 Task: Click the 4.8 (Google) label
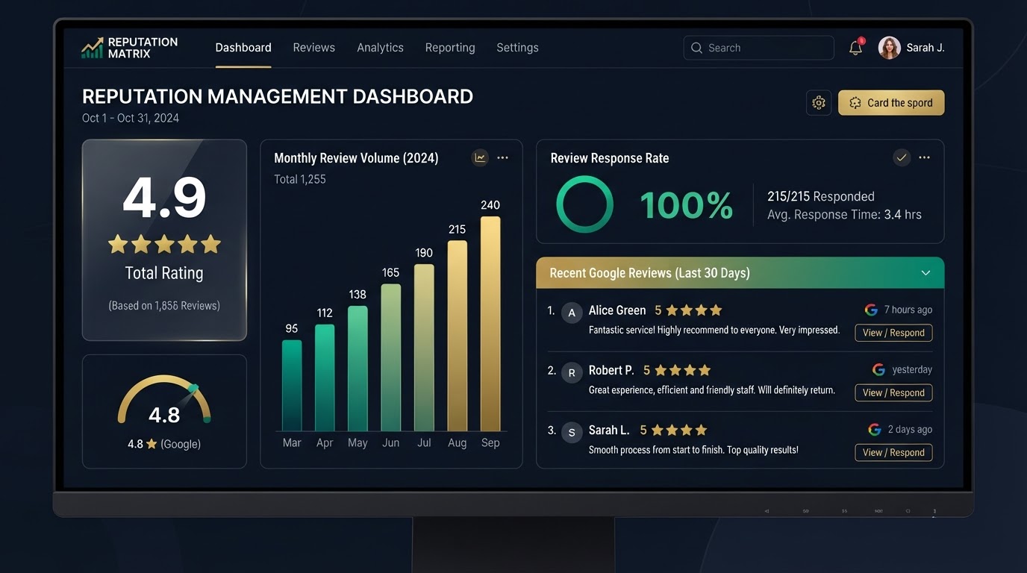(164, 444)
